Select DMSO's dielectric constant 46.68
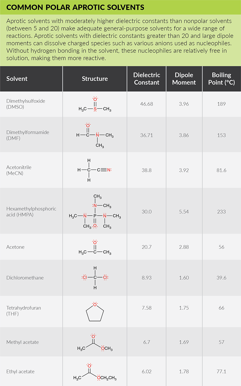 tap(147, 104)
